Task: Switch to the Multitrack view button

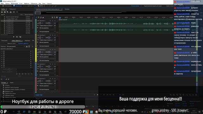Action: [x=17, y=6]
